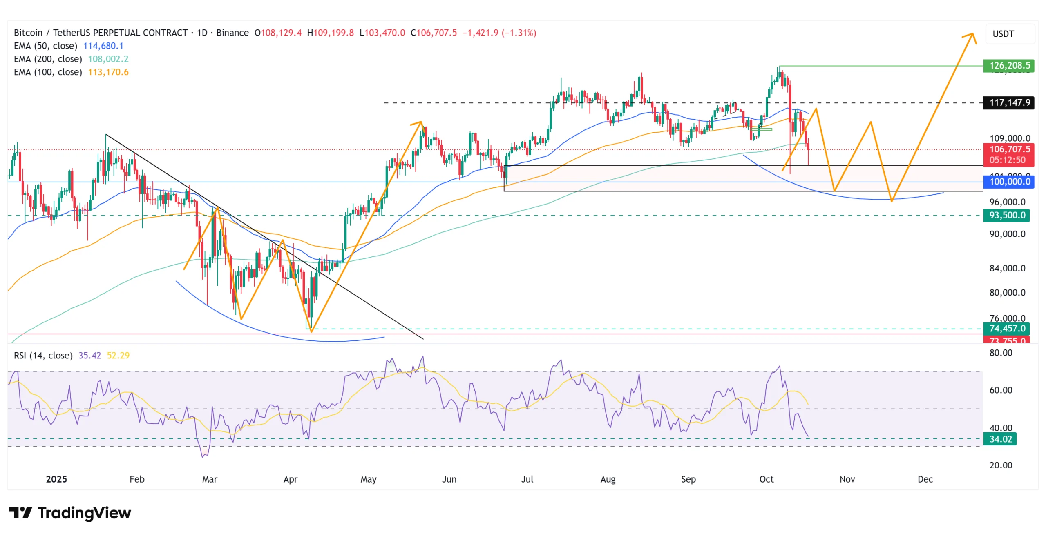Click the green 126,208.5 price label
This screenshot has height=536, width=1046.
click(x=1008, y=65)
